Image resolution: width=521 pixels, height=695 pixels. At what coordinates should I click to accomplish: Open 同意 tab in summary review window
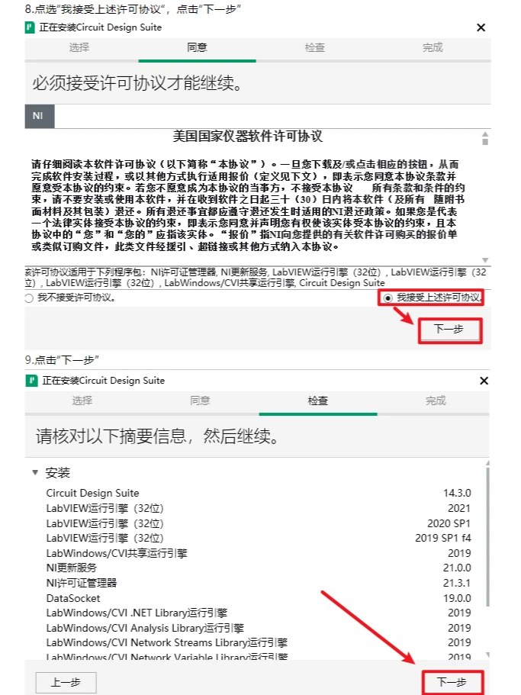[201, 401]
